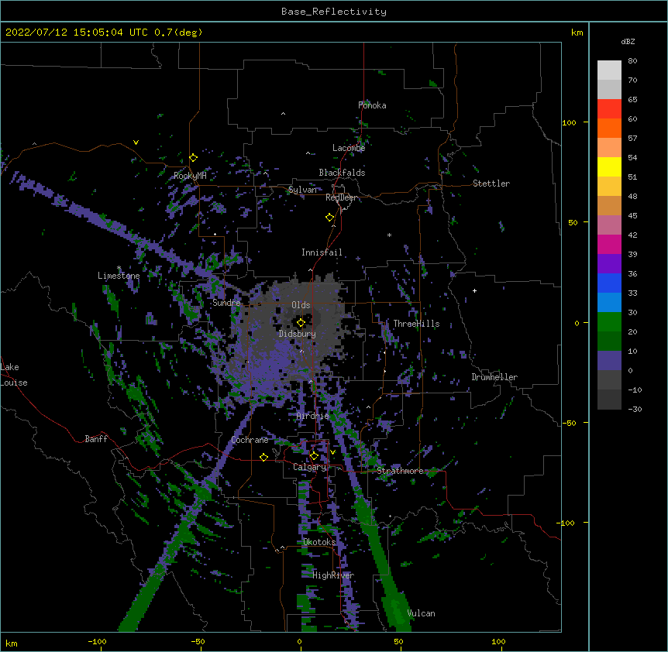Click the -30 value on the dBZ scale
Image resolution: width=668 pixels, height=652 pixels.
click(635, 409)
